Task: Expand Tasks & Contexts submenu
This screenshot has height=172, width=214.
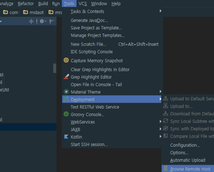Action: click(x=113, y=11)
